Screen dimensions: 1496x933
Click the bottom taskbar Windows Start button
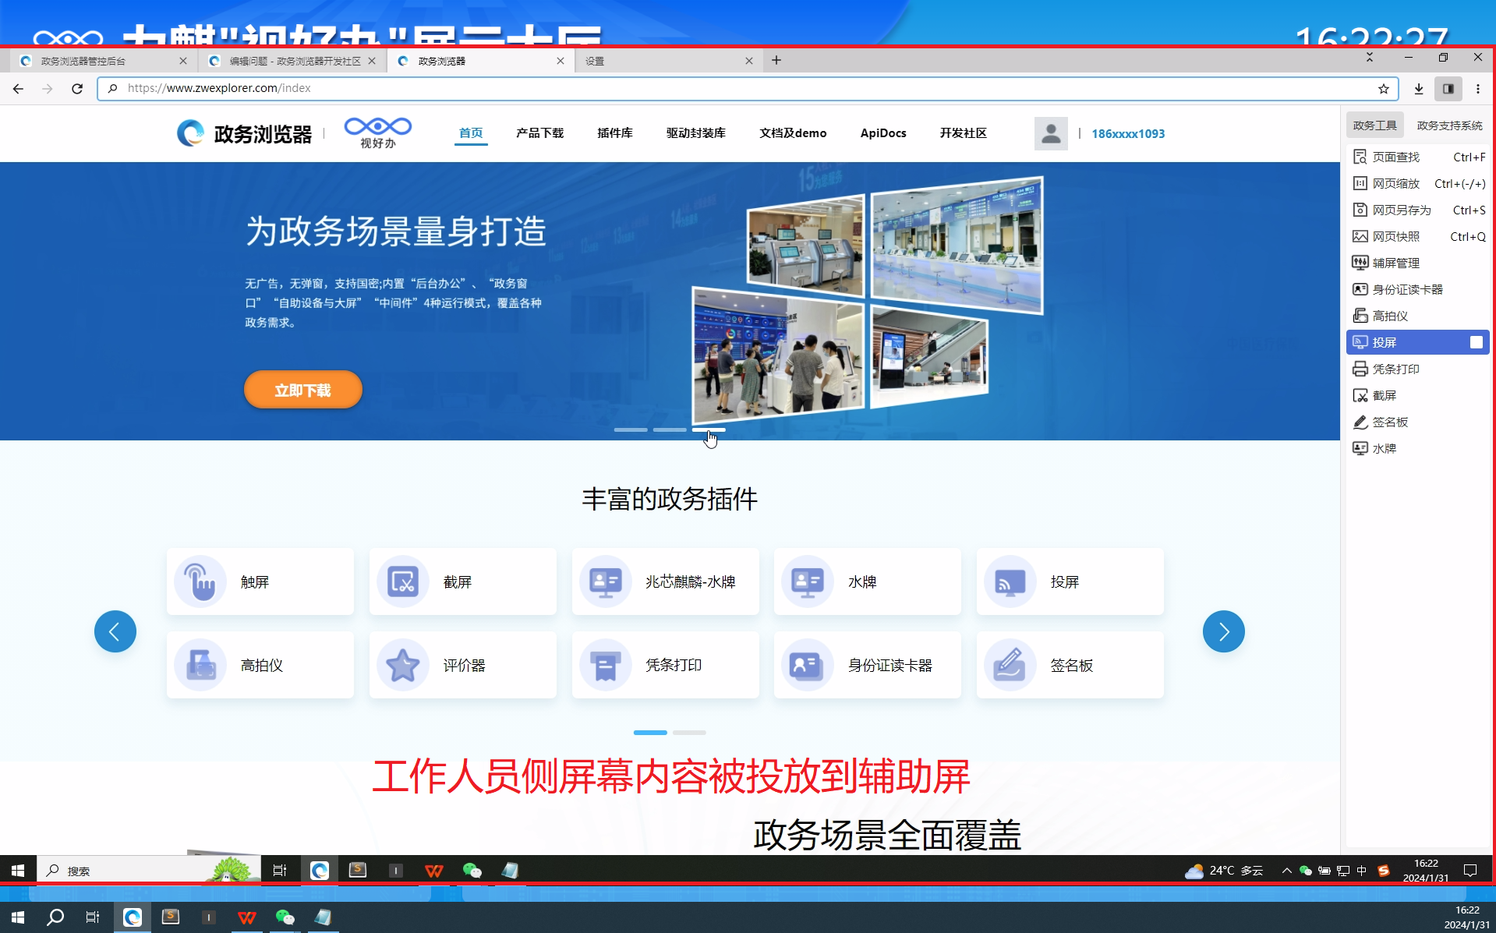coord(18,917)
